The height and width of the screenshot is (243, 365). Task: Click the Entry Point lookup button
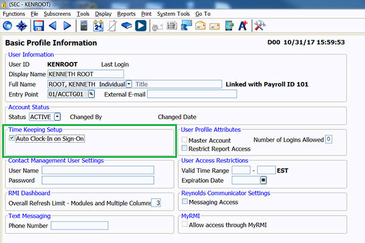(91, 94)
